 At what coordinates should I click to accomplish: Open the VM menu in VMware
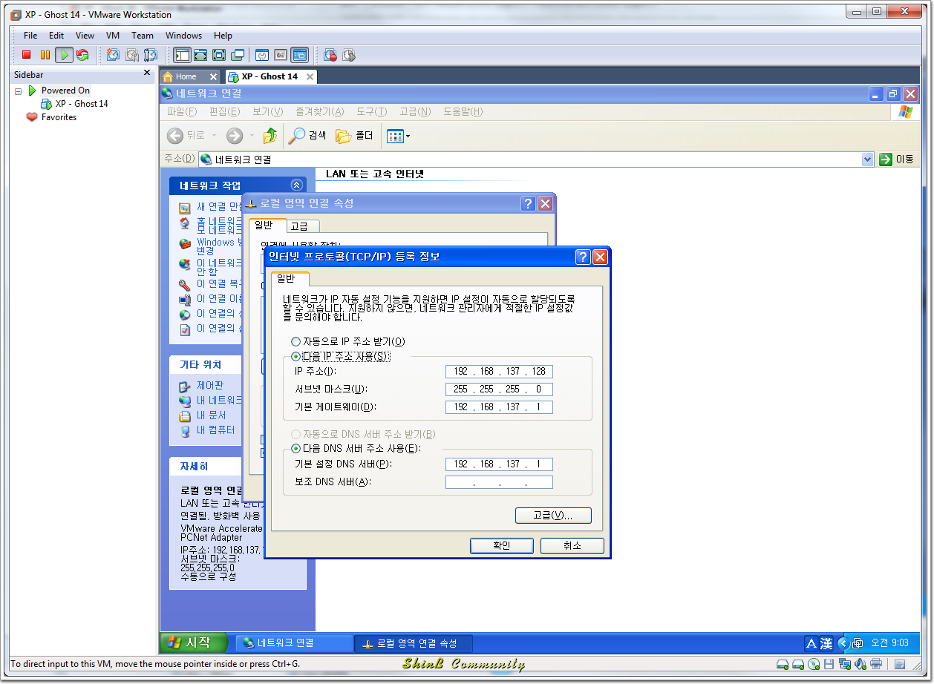[113, 36]
